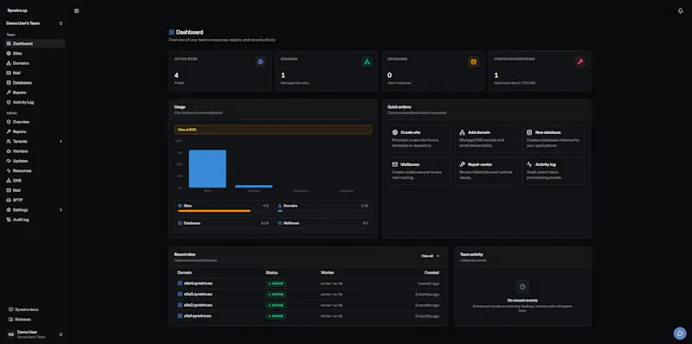Image resolution: width=692 pixels, height=344 pixels.
Task: Click the Activity log pulse icon
Action: [529, 164]
